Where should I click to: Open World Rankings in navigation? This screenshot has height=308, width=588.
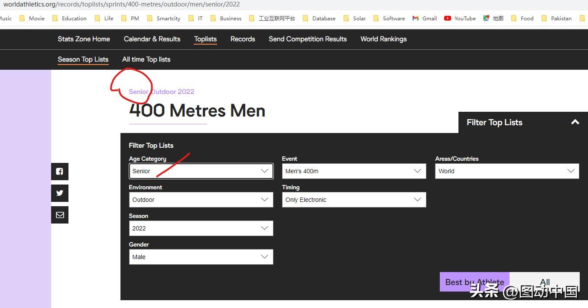click(383, 39)
